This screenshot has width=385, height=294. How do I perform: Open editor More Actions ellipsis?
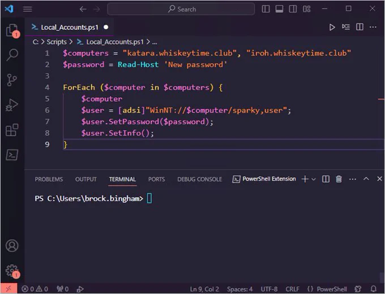pyautogui.click(x=373, y=27)
